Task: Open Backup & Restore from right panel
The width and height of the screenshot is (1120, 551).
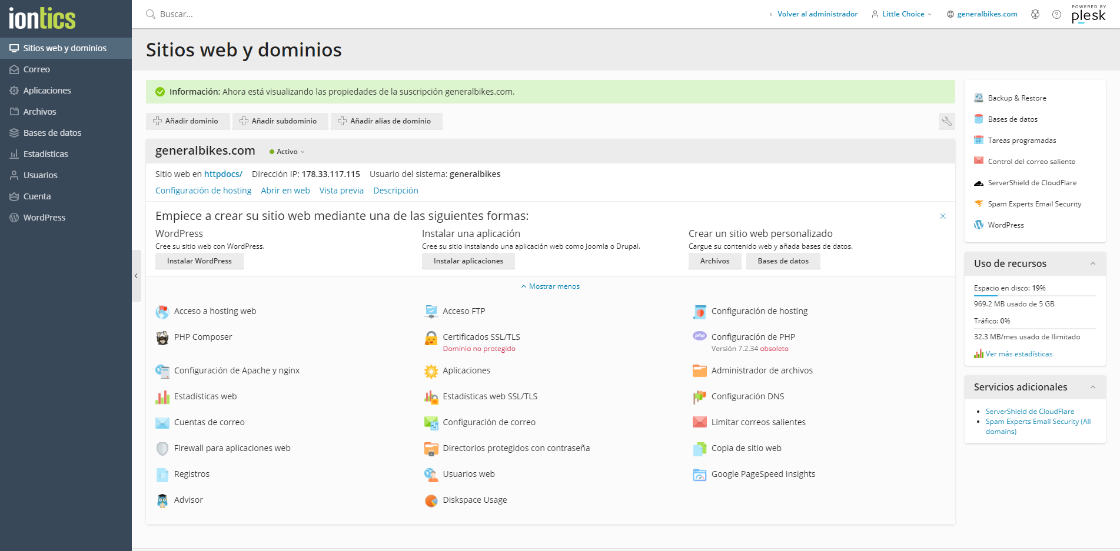Action: 1017,98
